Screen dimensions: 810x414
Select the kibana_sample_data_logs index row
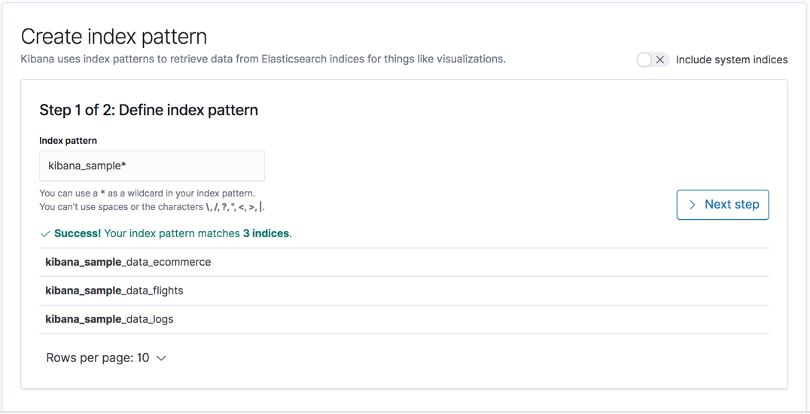[109, 319]
